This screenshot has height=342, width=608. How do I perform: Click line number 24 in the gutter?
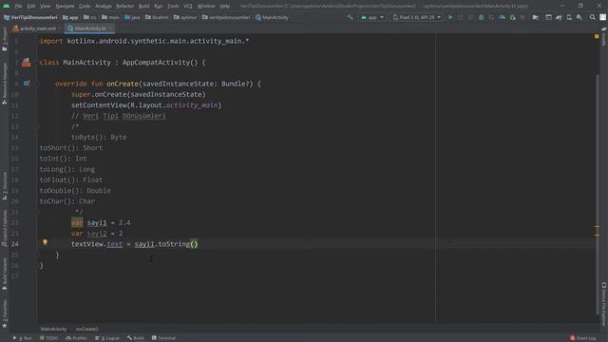(x=15, y=244)
